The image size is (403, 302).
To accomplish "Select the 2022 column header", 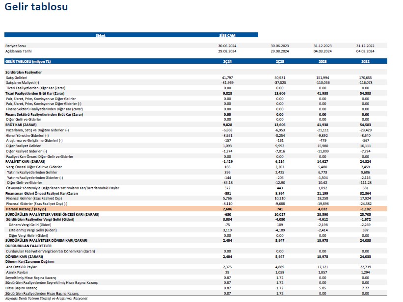I will (365, 61).
